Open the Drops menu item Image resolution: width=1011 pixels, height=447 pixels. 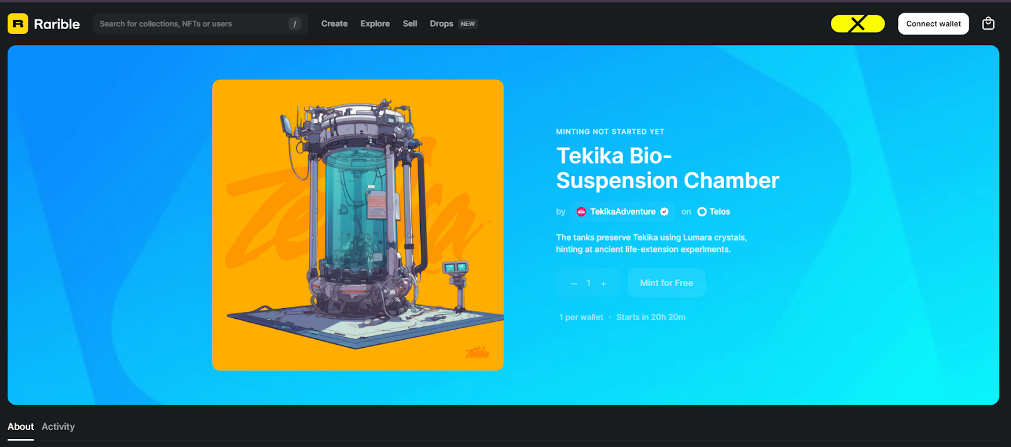442,24
